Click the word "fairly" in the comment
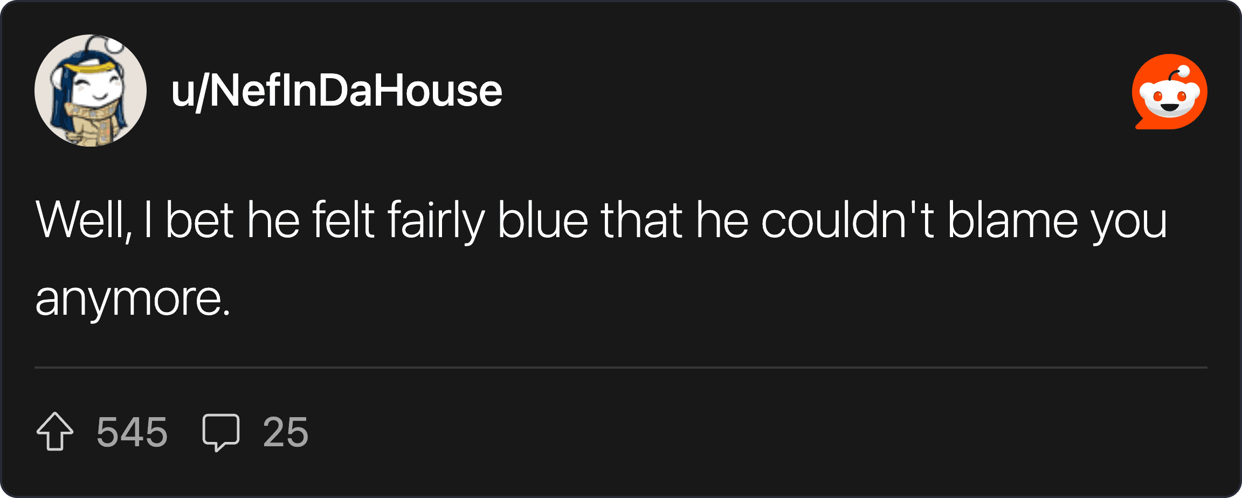Image resolution: width=1242 pixels, height=498 pixels. click(436, 221)
